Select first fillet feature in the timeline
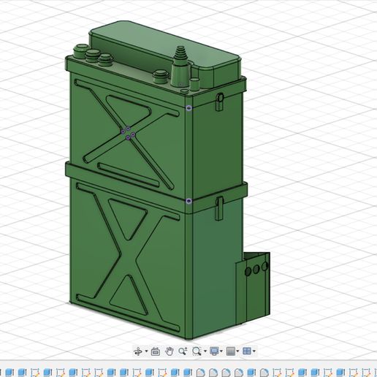The height and width of the screenshot is (377, 377). (200, 373)
